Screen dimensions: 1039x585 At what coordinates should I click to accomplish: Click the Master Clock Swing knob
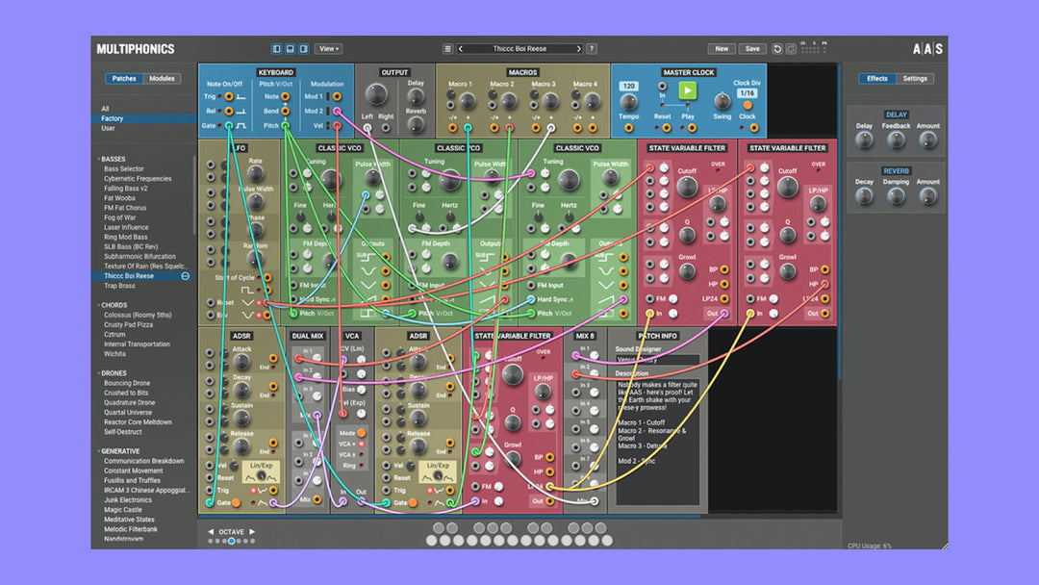pyautogui.click(x=722, y=101)
